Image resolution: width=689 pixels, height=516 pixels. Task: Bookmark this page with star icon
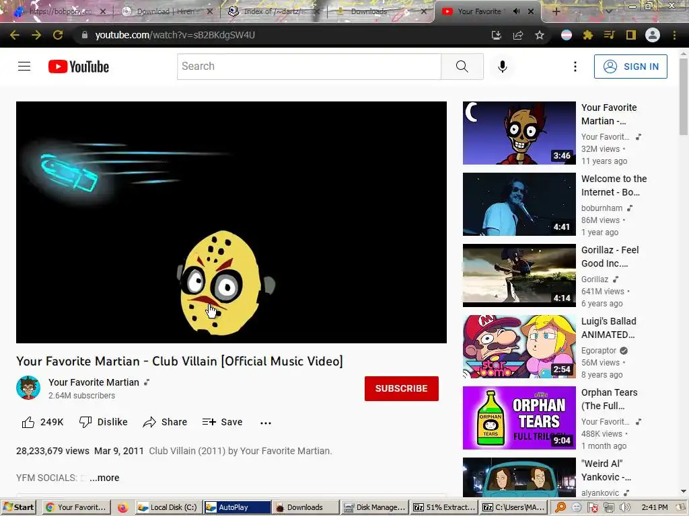[540, 35]
